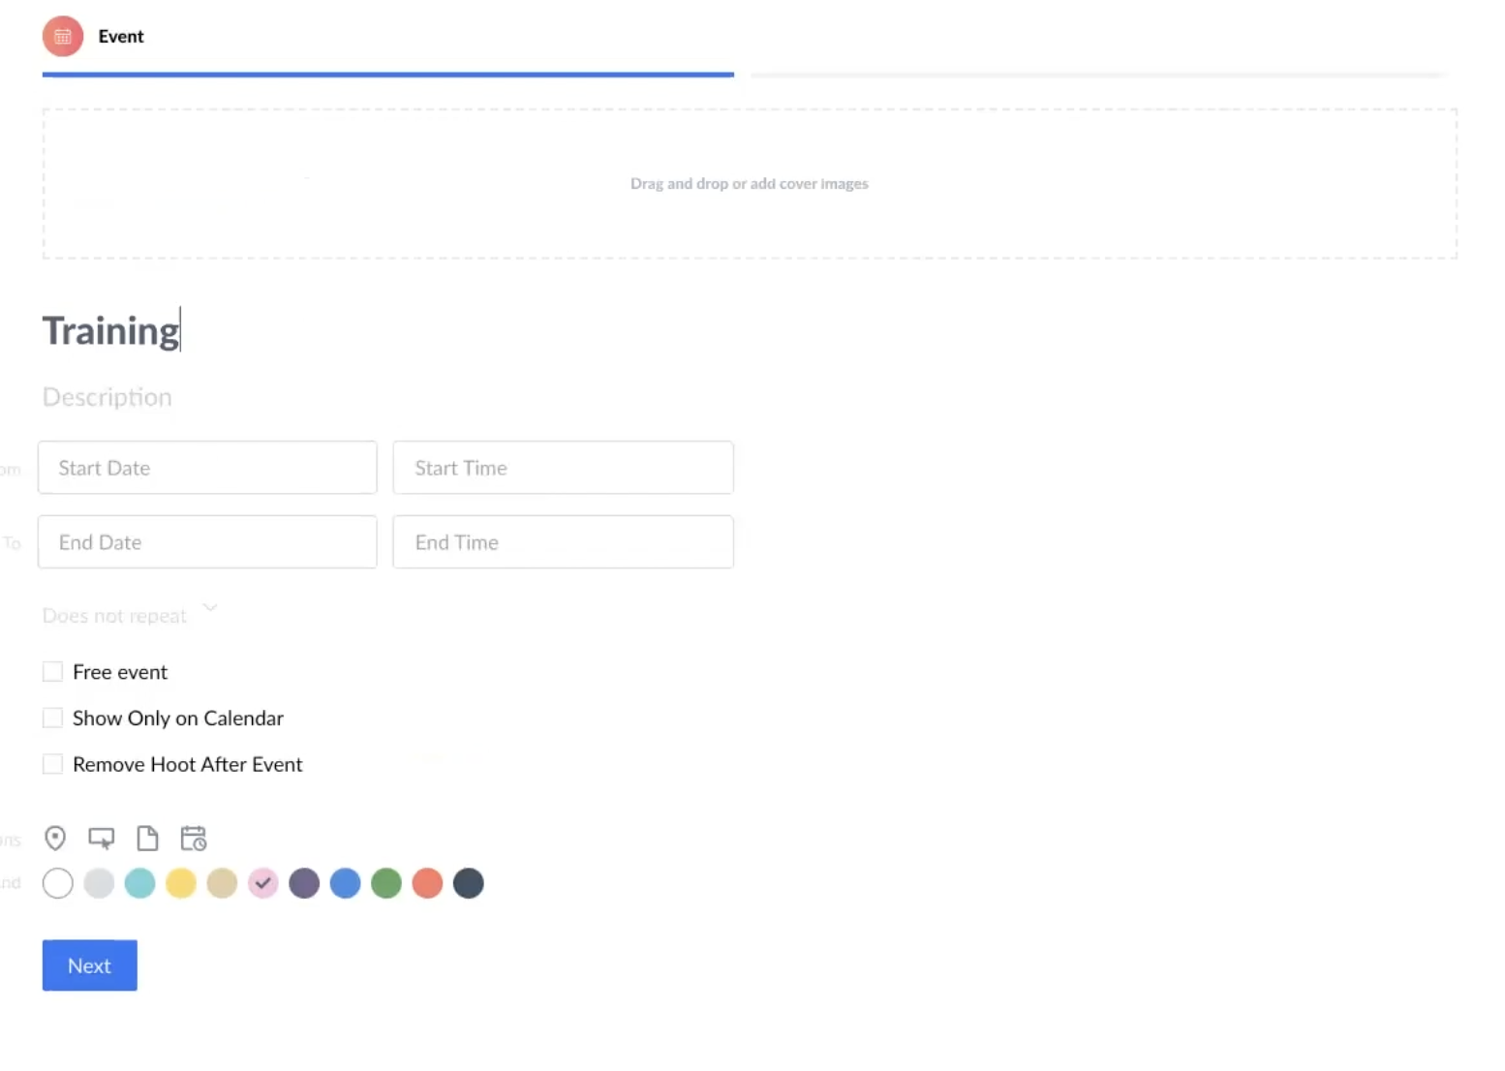Open the Start Time picker
The height and width of the screenshot is (1071, 1505).
563,468
